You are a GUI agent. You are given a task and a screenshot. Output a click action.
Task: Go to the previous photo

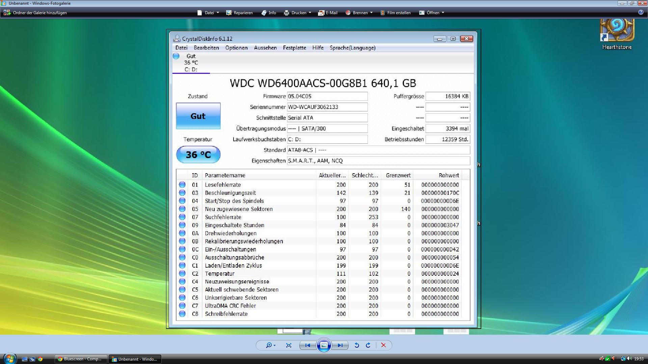(x=307, y=345)
